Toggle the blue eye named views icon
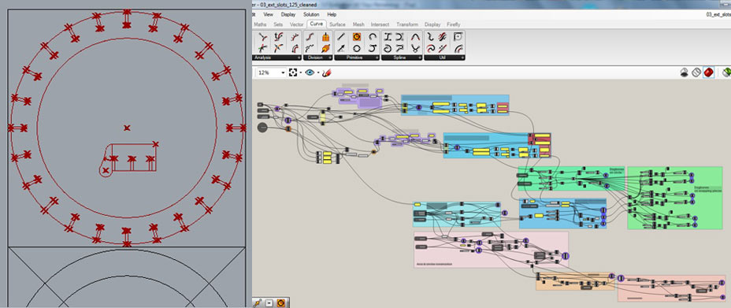The image size is (731, 308). click(310, 72)
